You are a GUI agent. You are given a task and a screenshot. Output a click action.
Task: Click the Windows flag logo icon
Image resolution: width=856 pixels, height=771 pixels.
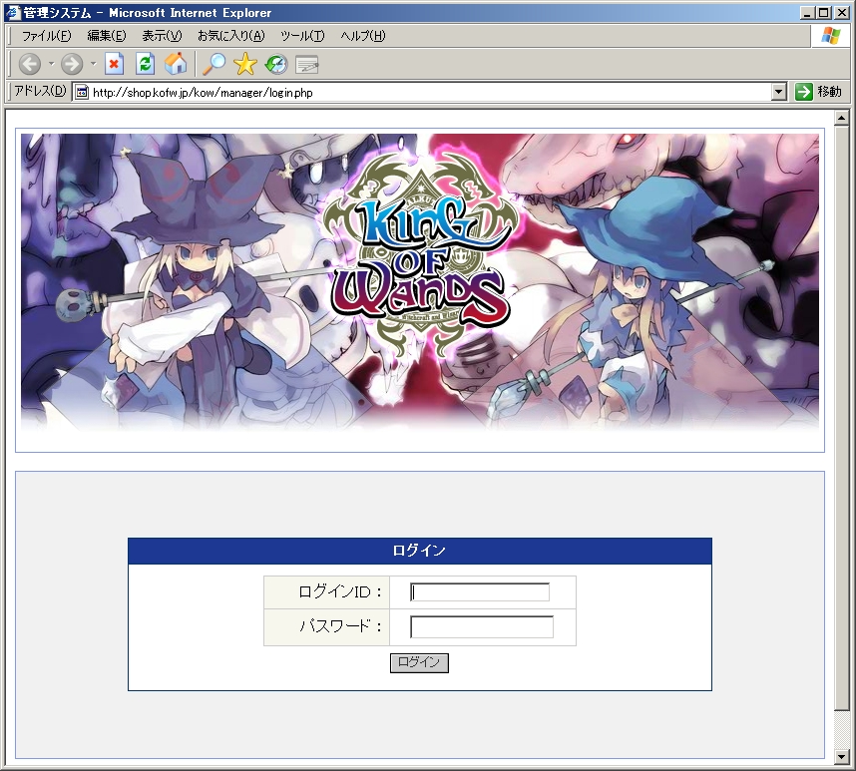tap(831, 36)
